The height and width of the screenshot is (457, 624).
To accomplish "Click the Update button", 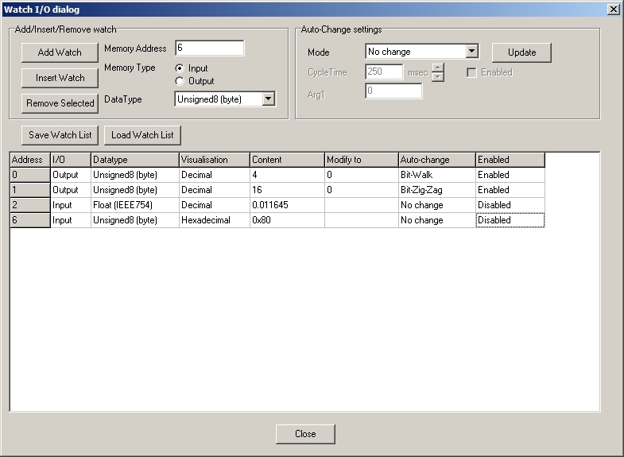I will [521, 52].
